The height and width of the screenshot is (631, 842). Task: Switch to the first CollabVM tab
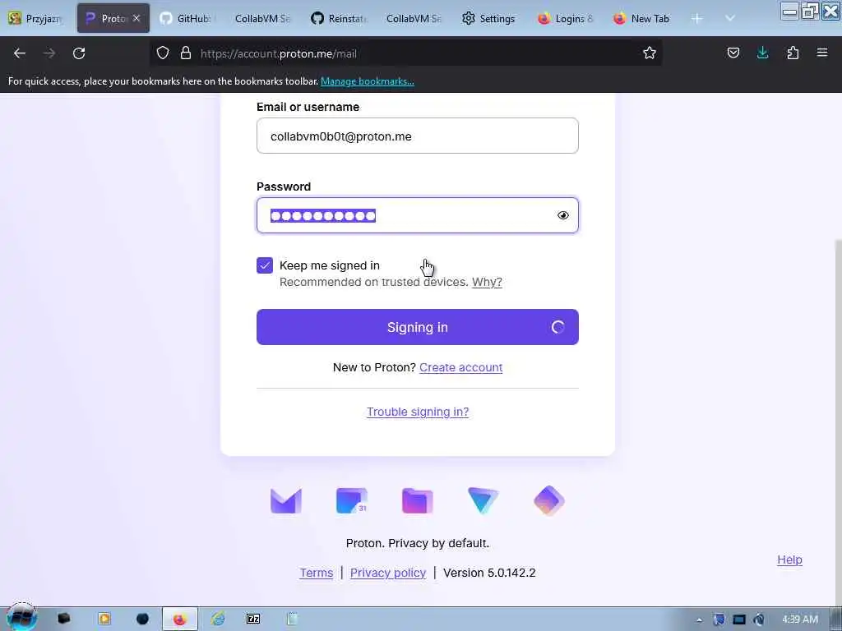point(262,18)
